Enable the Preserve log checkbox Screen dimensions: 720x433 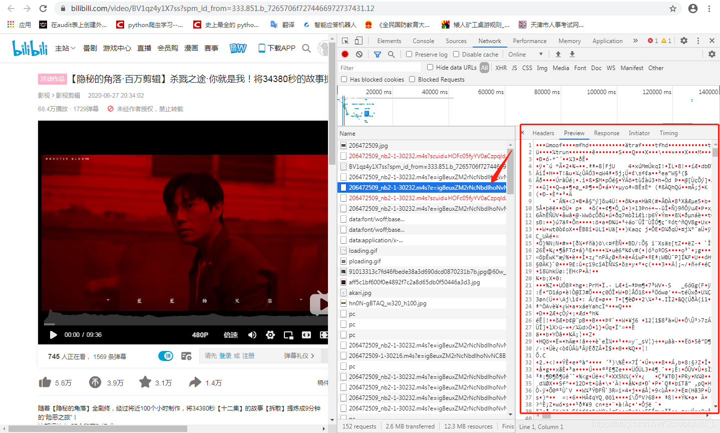pyautogui.click(x=409, y=54)
